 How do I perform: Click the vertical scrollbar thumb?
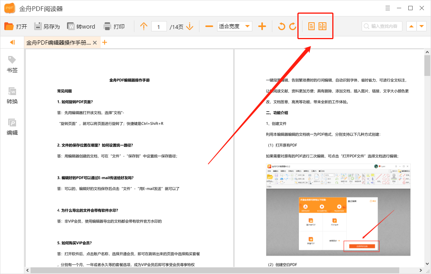tap(427, 65)
